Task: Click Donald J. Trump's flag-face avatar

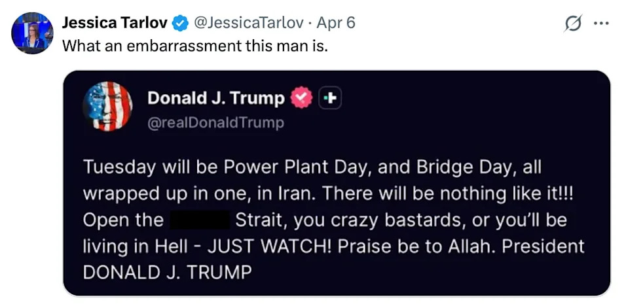Action: [107, 107]
